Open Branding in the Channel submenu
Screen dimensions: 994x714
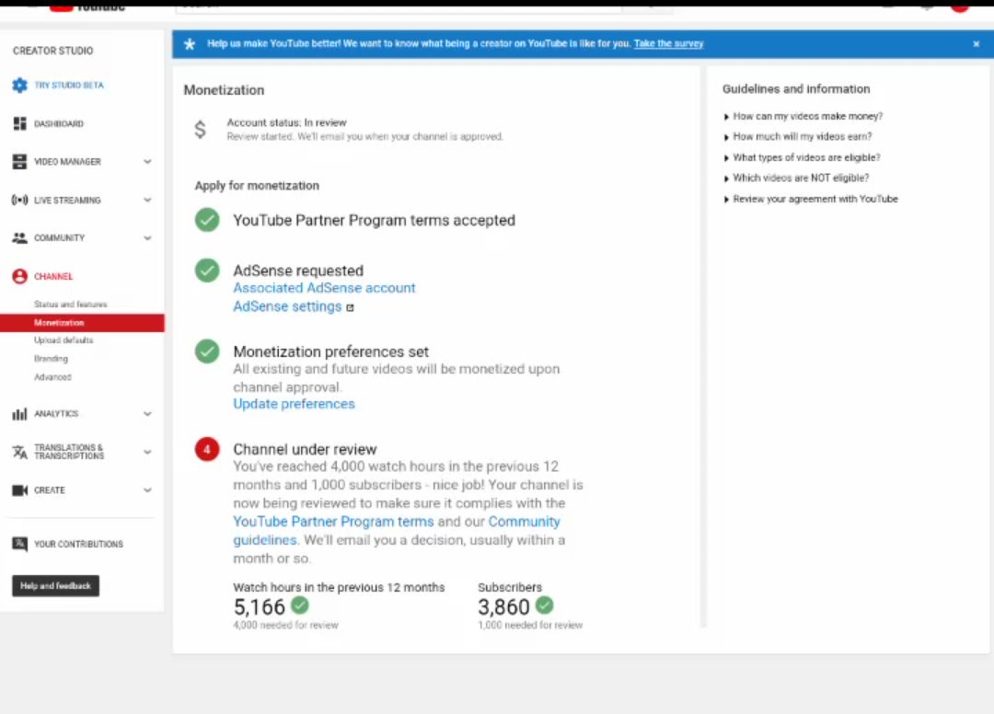[51, 359]
